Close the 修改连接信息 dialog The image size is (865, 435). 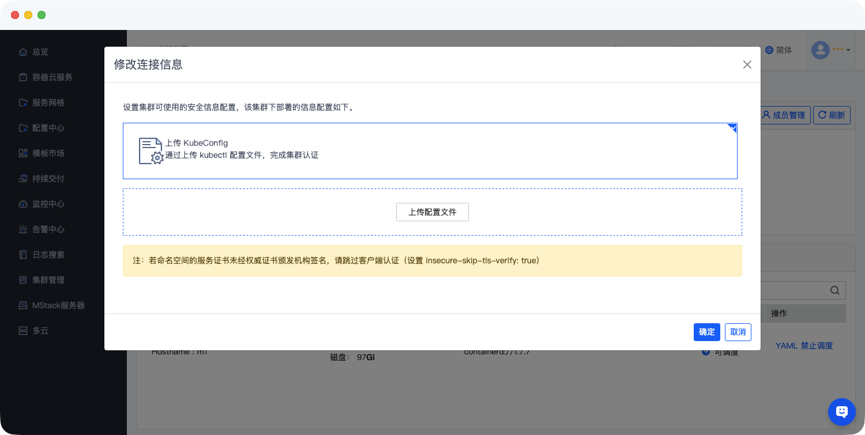(x=747, y=65)
